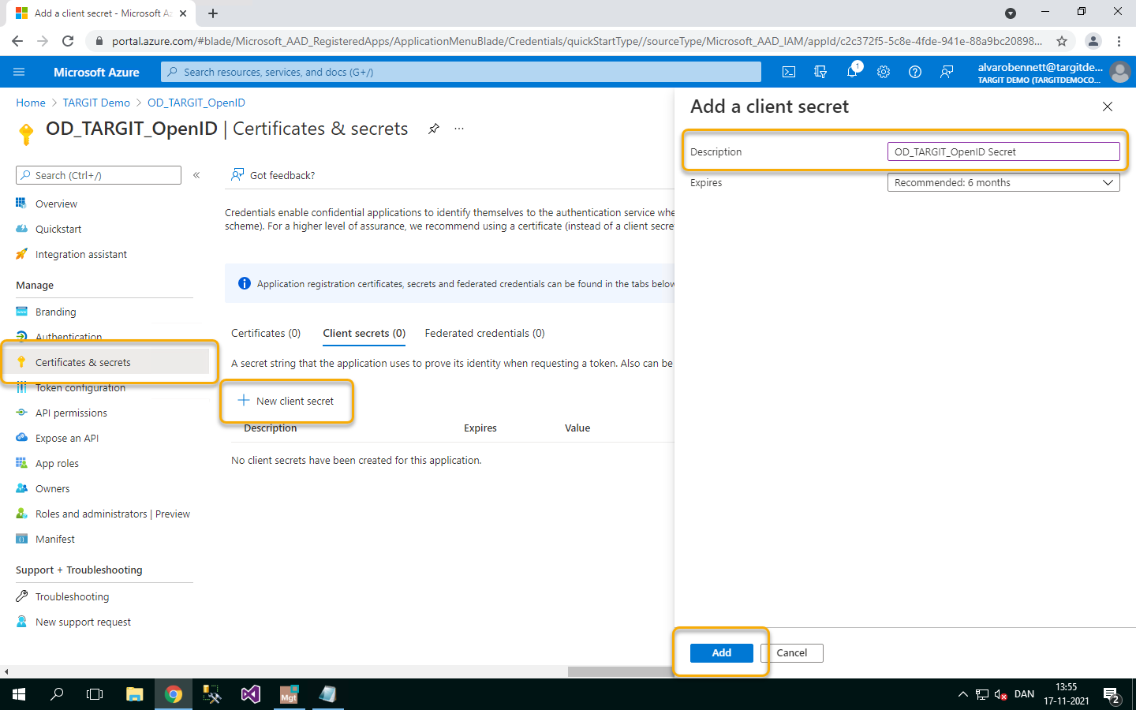The width and height of the screenshot is (1136, 710).
Task: Open the notifications bell
Action: click(x=852, y=72)
